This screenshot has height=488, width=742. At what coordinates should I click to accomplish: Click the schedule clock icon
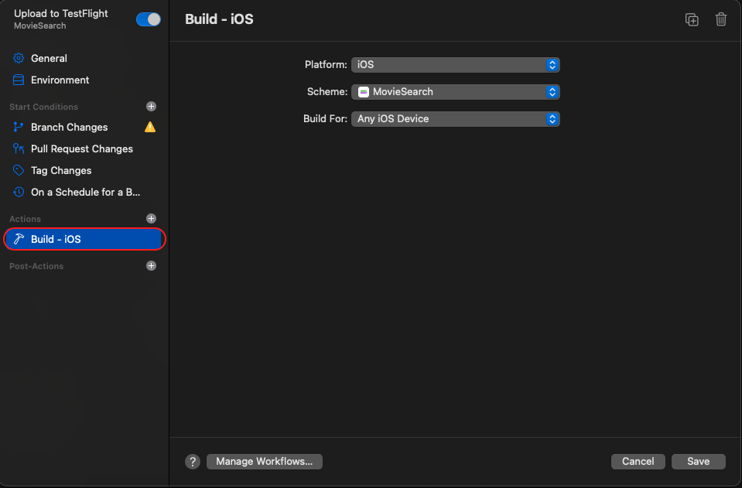point(19,192)
